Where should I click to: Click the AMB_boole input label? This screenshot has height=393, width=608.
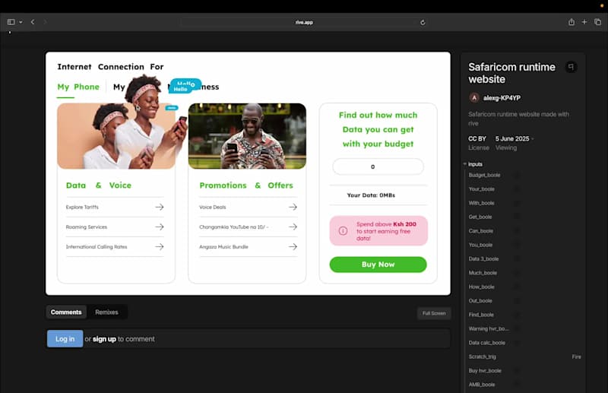click(482, 385)
